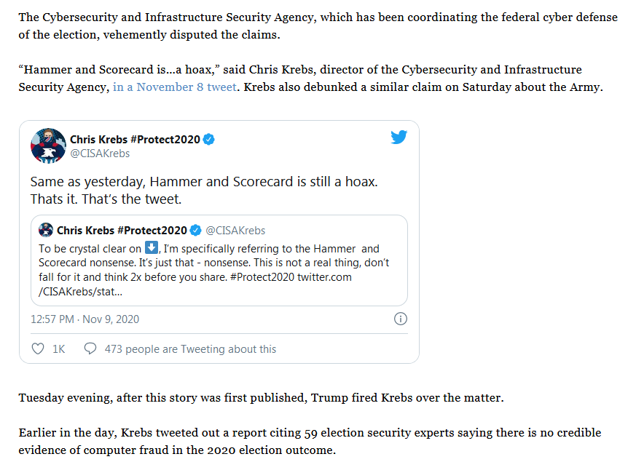This screenshot has height=470, width=628.
Task: Click the main tweet author name Chris Krebs
Action: point(135,140)
